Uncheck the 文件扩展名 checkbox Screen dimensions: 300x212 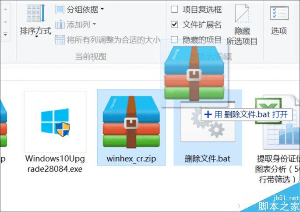[x=174, y=25]
